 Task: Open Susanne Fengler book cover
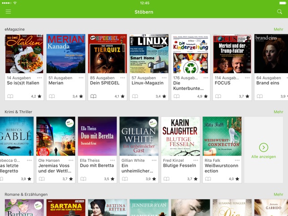pyautogui.click(x=232, y=208)
